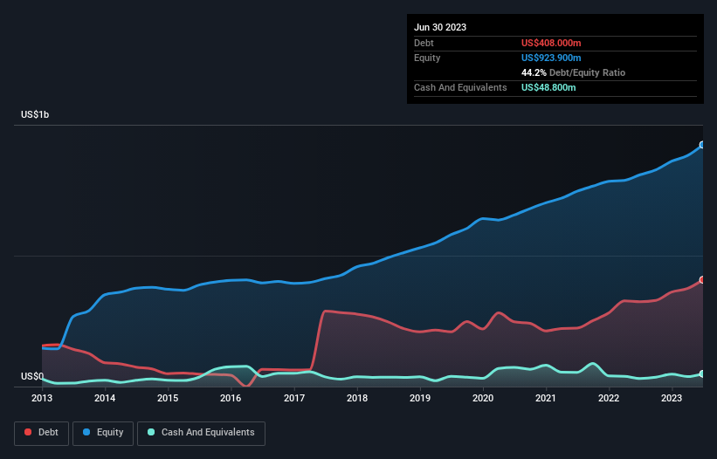Click the teal Cash And Equivalents legend dot
The height and width of the screenshot is (459, 717).
tap(151, 432)
